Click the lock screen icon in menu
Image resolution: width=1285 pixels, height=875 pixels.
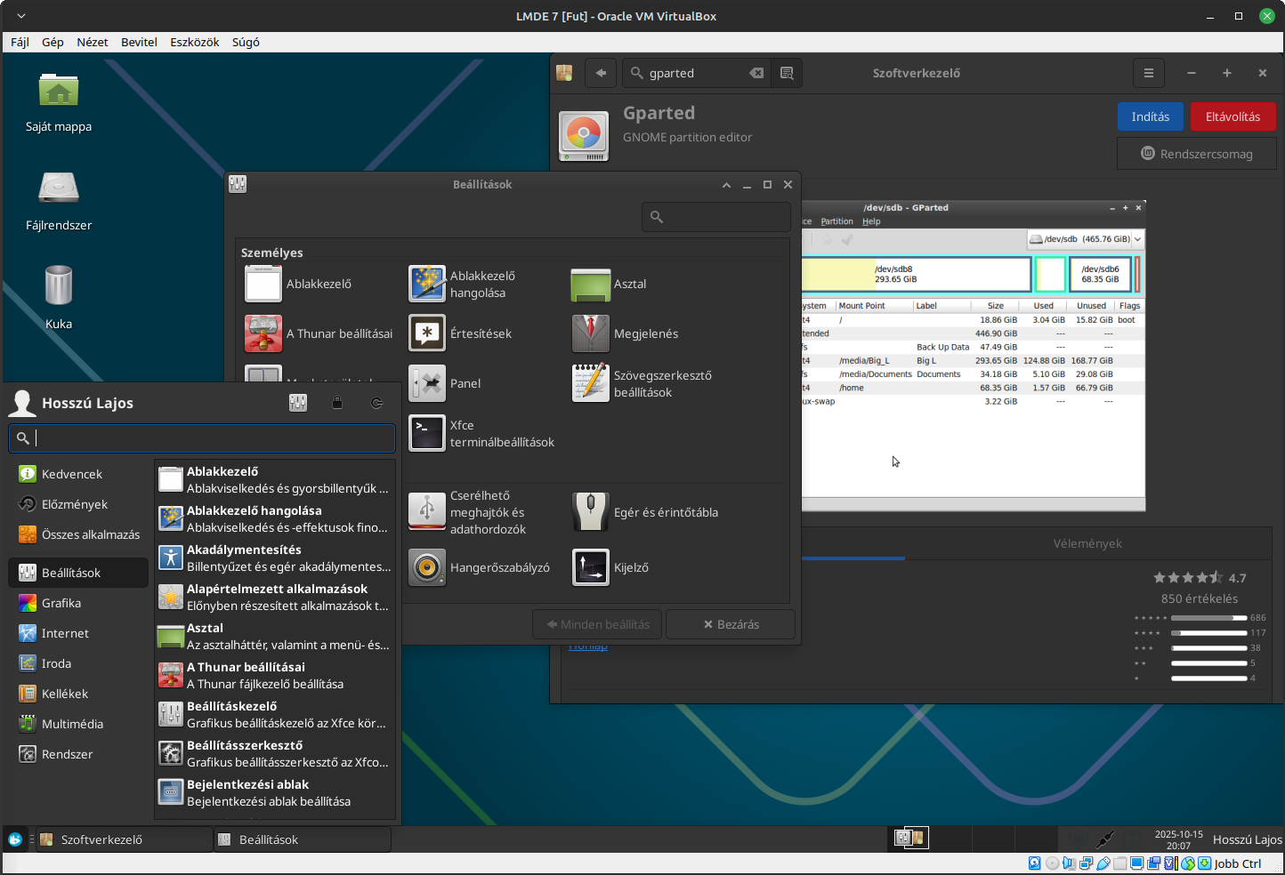click(337, 403)
